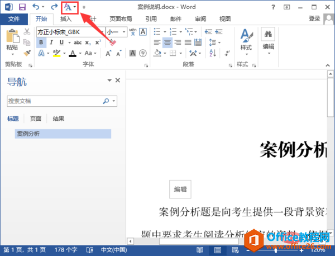Toggle superscript formatting

pos(98,42)
